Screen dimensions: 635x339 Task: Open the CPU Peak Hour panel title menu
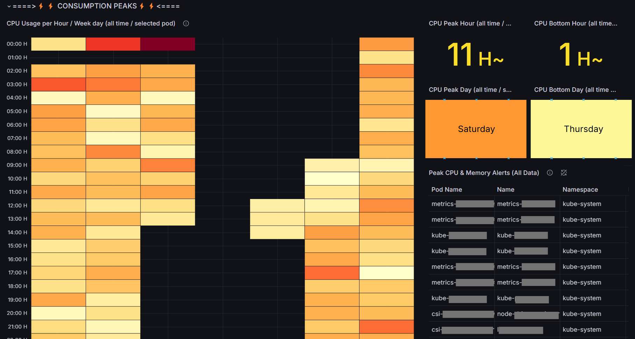(470, 23)
